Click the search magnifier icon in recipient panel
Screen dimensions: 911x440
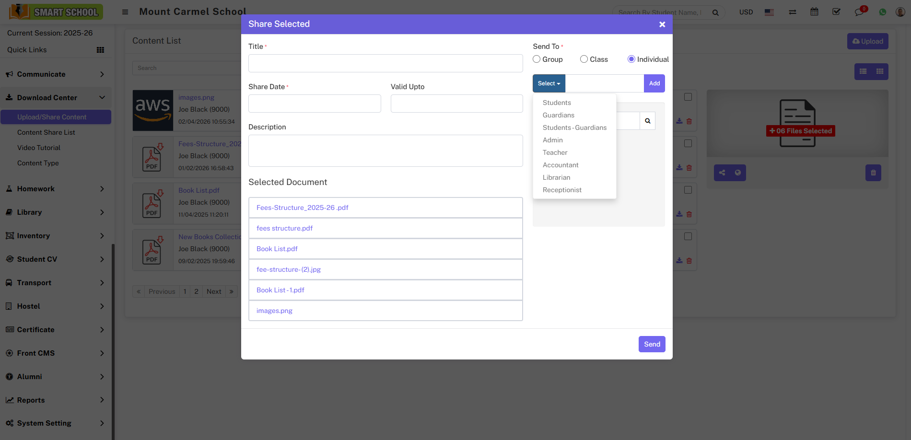[x=647, y=121]
